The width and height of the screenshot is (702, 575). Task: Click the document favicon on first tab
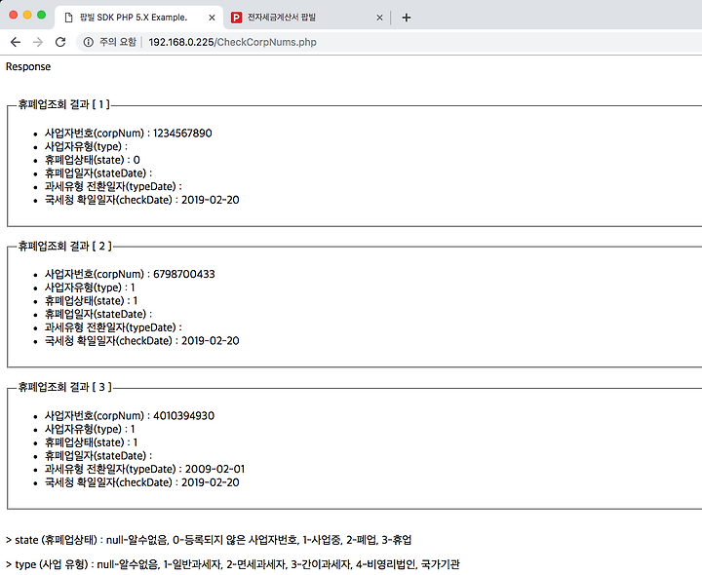coord(68,18)
